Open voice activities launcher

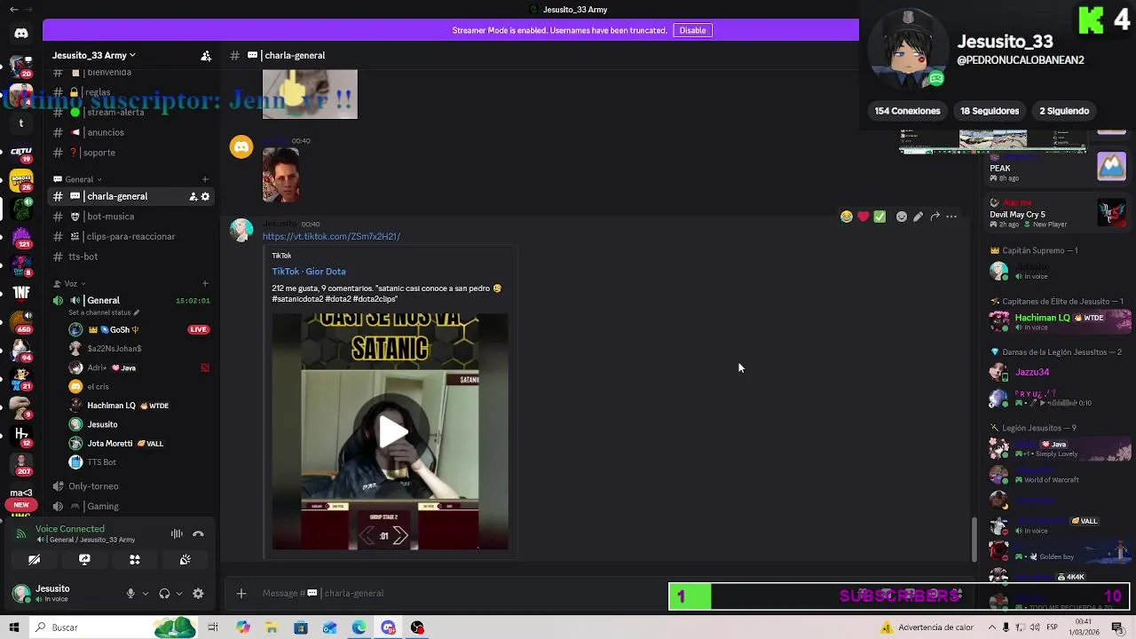pyautogui.click(x=135, y=560)
